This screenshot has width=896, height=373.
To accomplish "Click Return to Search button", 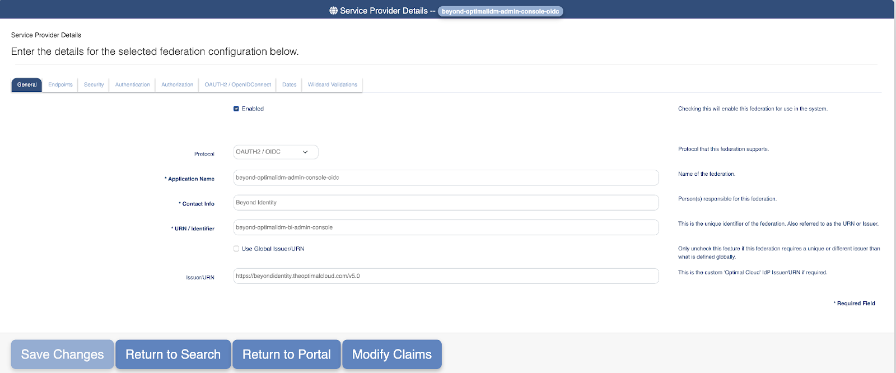I will point(173,355).
